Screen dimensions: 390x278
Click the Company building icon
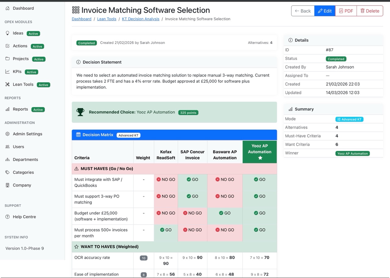(x=7, y=185)
